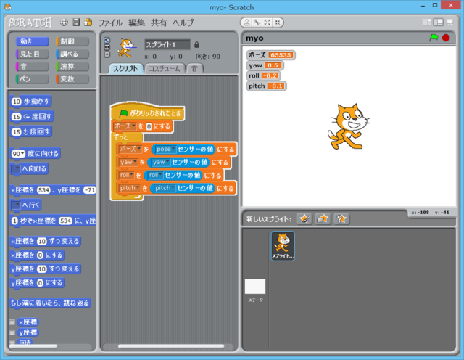Image resolution: width=464 pixels, height=360 pixels.
Task: Open the 90 degree direction dropdown
Action: [x=22, y=153]
